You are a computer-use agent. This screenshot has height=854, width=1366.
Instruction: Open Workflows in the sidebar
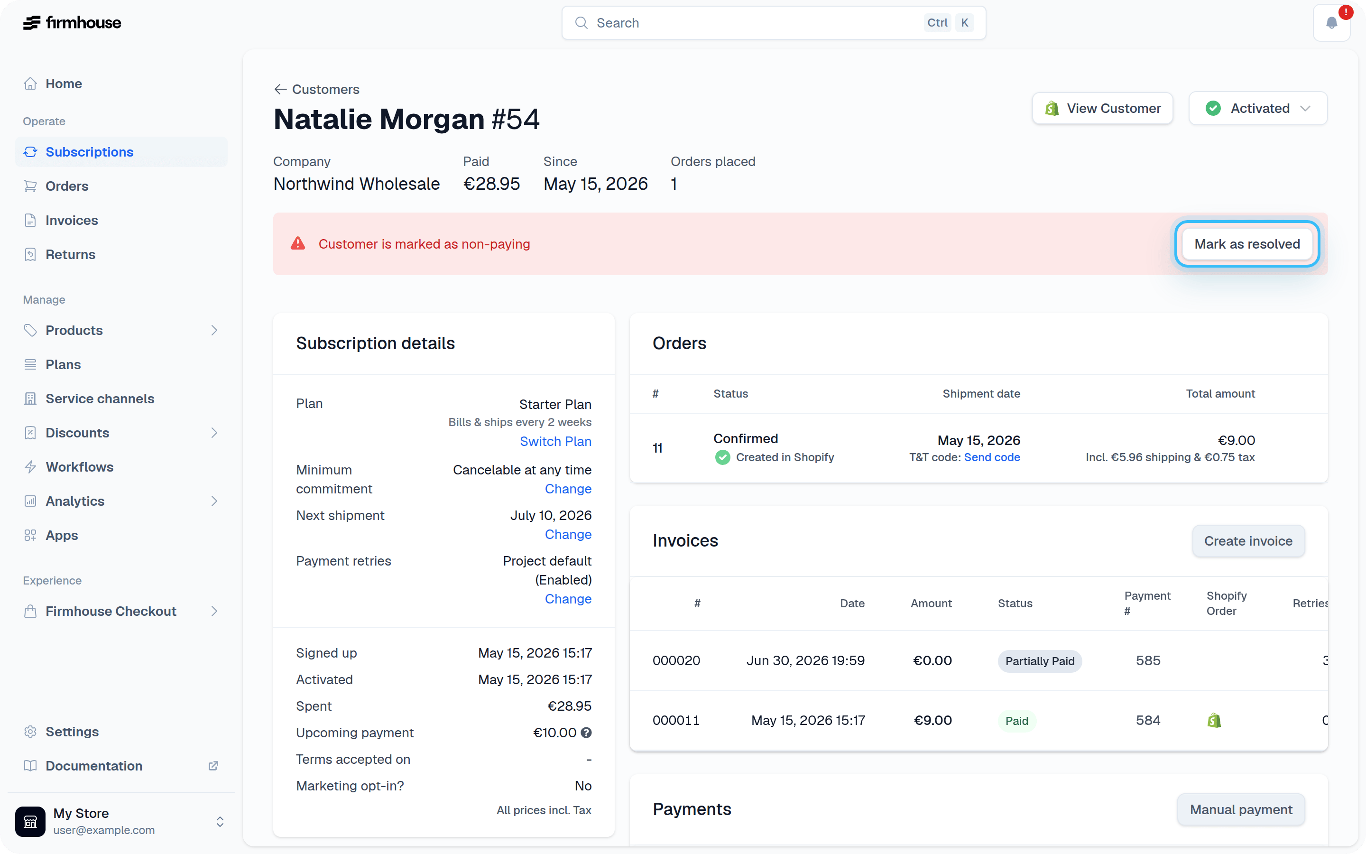121,467
